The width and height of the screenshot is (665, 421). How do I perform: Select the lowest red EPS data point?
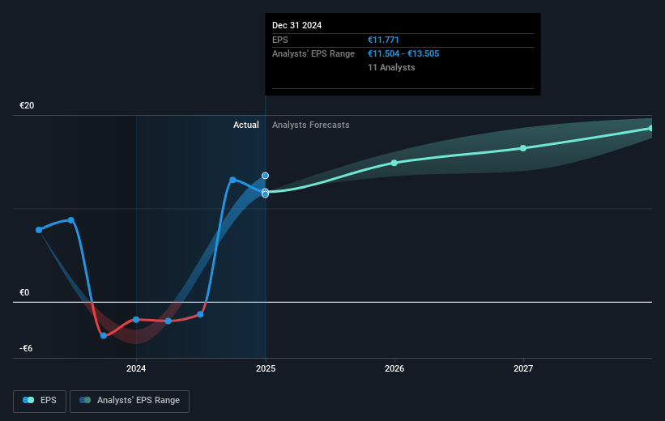coord(104,336)
